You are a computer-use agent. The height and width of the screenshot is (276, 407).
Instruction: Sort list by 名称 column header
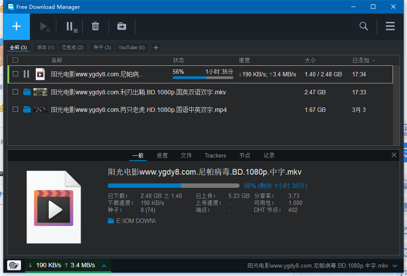click(57, 61)
